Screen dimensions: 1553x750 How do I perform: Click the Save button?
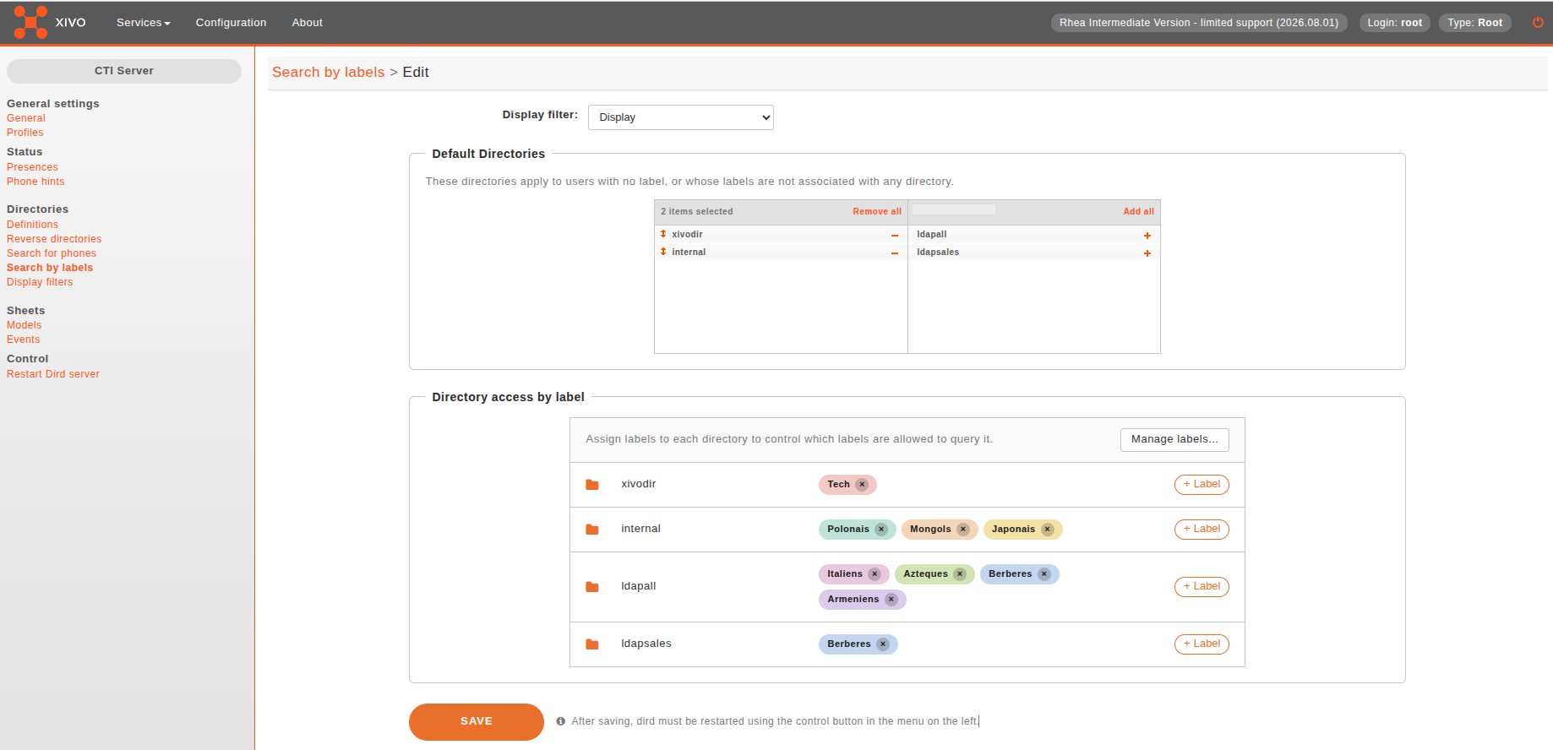coord(477,722)
